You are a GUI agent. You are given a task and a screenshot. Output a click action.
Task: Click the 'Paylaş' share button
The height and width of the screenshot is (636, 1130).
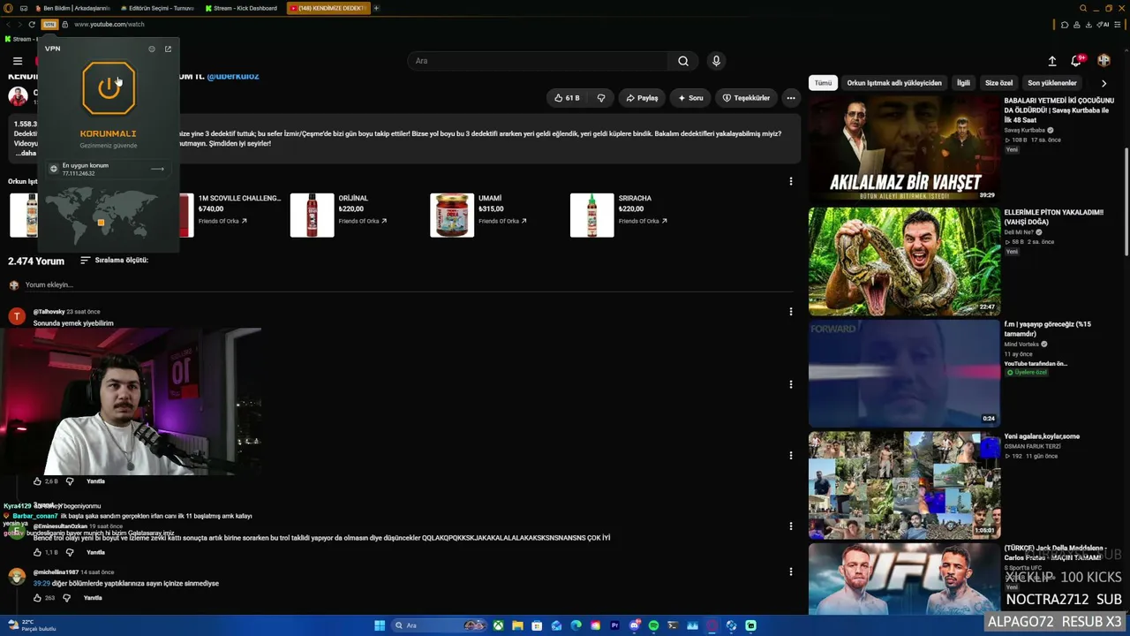pyautogui.click(x=642, y=98)
